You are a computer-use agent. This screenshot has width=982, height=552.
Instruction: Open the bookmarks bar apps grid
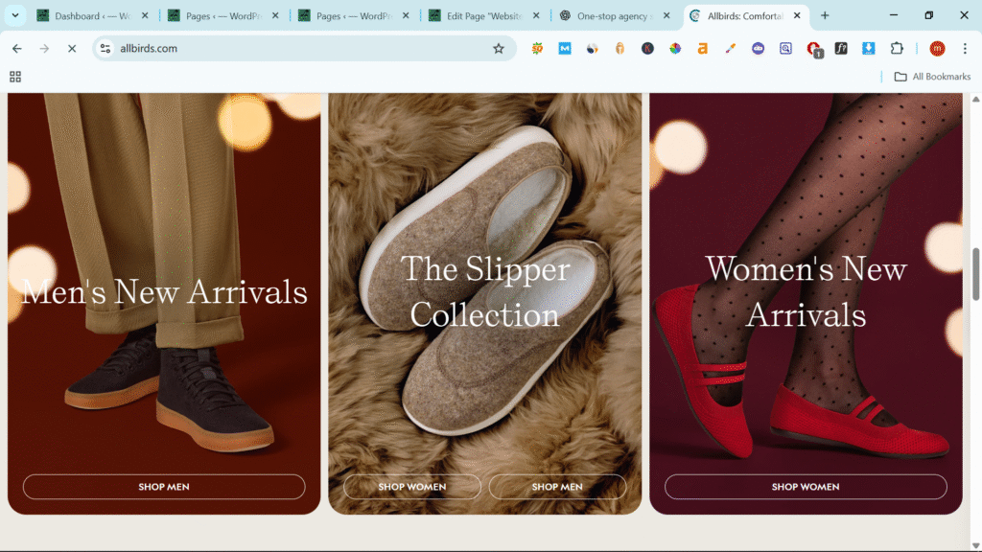14,77
